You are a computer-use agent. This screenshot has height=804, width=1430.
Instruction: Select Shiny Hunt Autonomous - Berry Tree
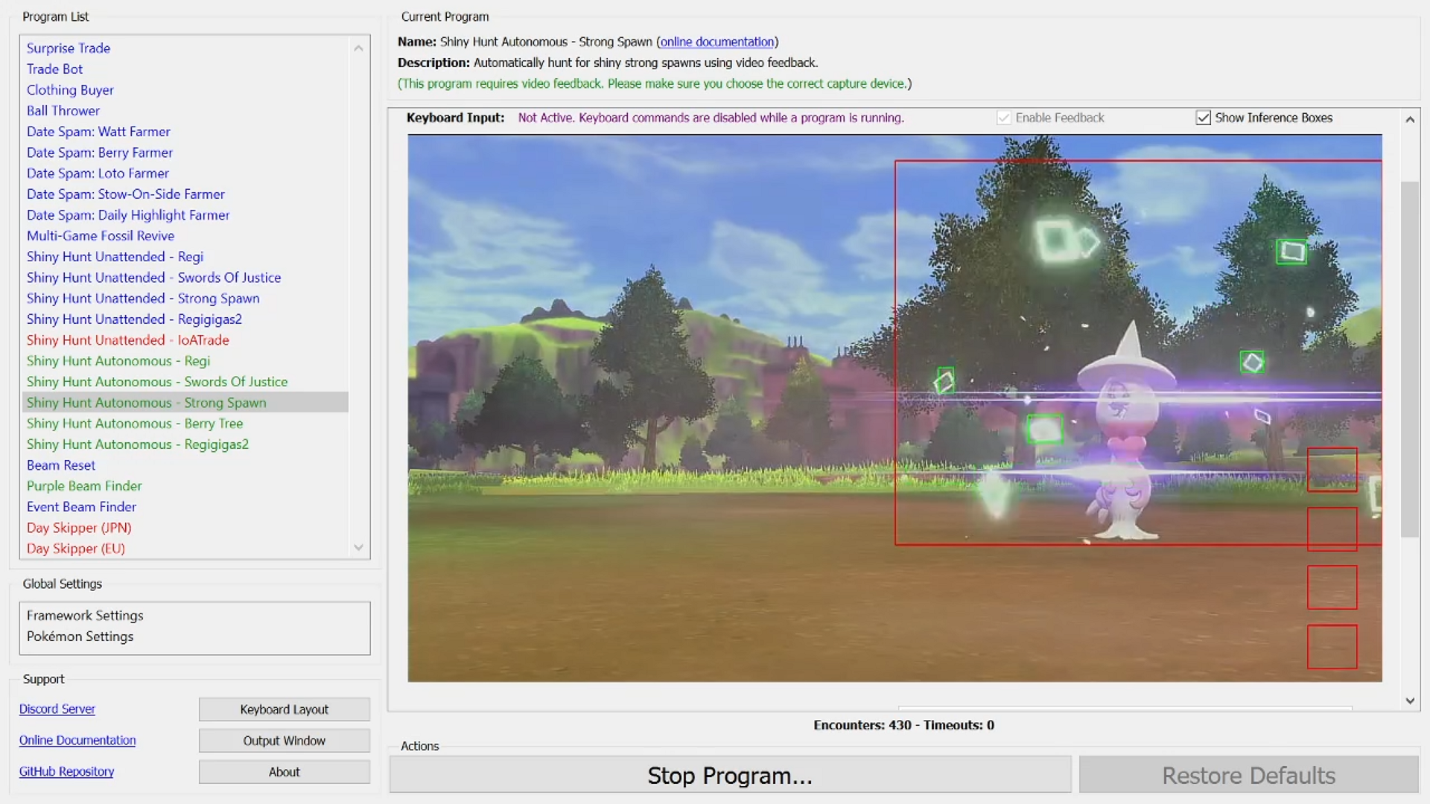pos(135,423)
